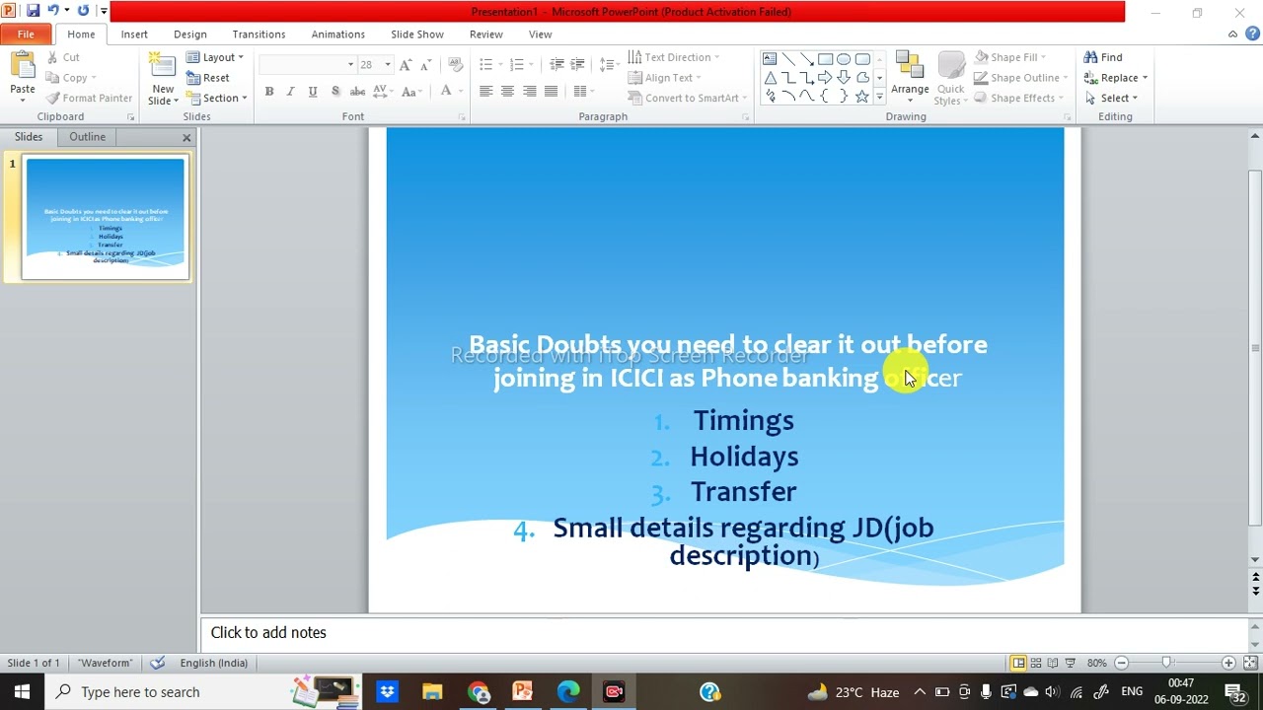The width and height of the screenshot is (1263, 710).
Task: Open the Arrange menu
Action: click(910, 77)
